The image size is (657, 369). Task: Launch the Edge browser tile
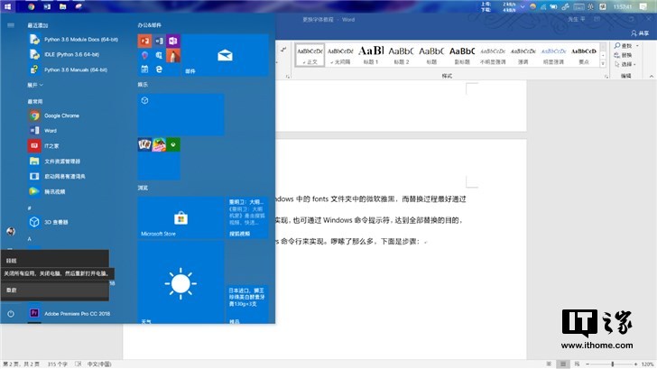point(159,69)
